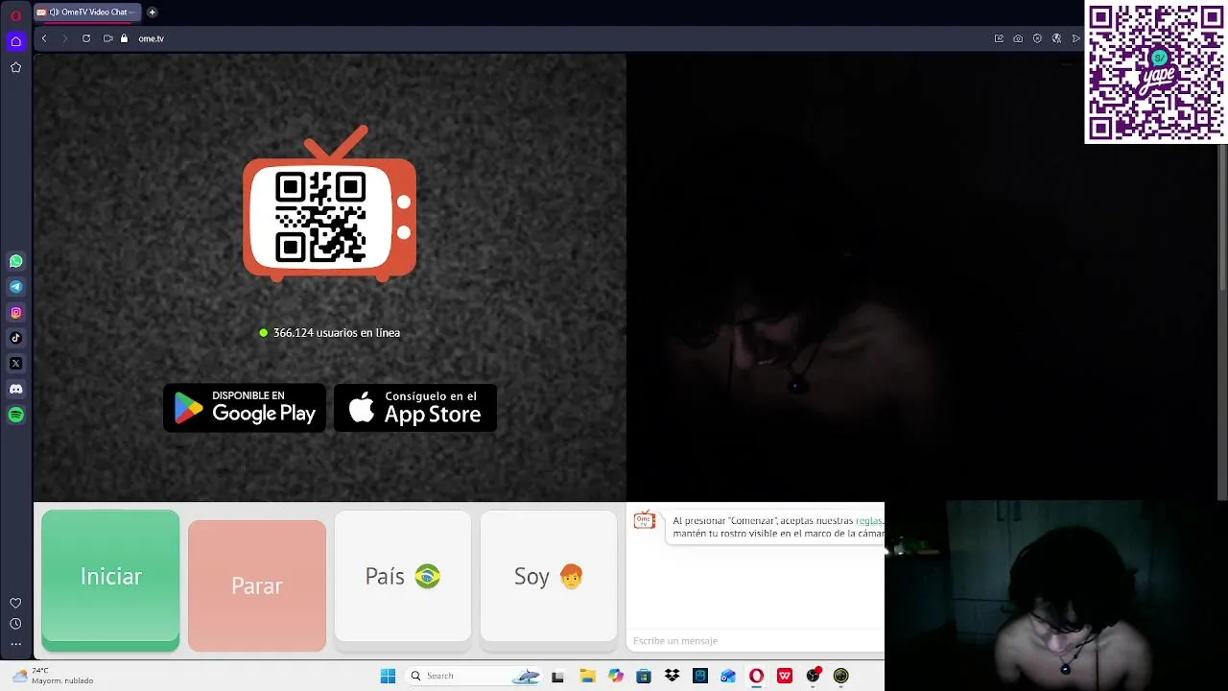Click the camera permission icon in address bar
Image resolution: width=1228 pixels, height=691 pixels.
(x=107, y=38)
